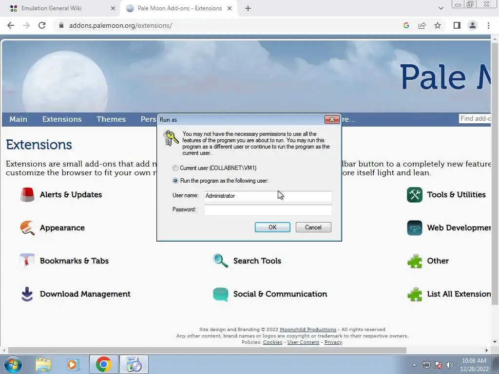Screen dimensions: 499x374
Task: Click the User name field
Action: click(x=268, y=196)
